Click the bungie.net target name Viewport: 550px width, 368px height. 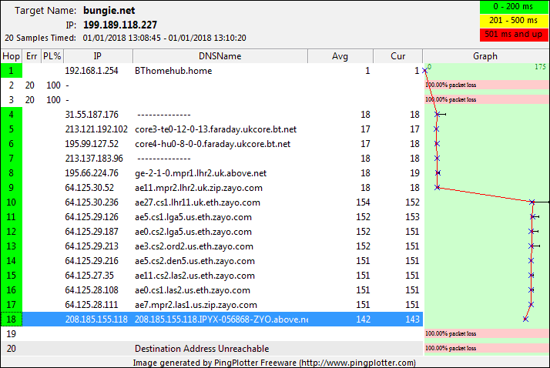(x=109, y=11)
